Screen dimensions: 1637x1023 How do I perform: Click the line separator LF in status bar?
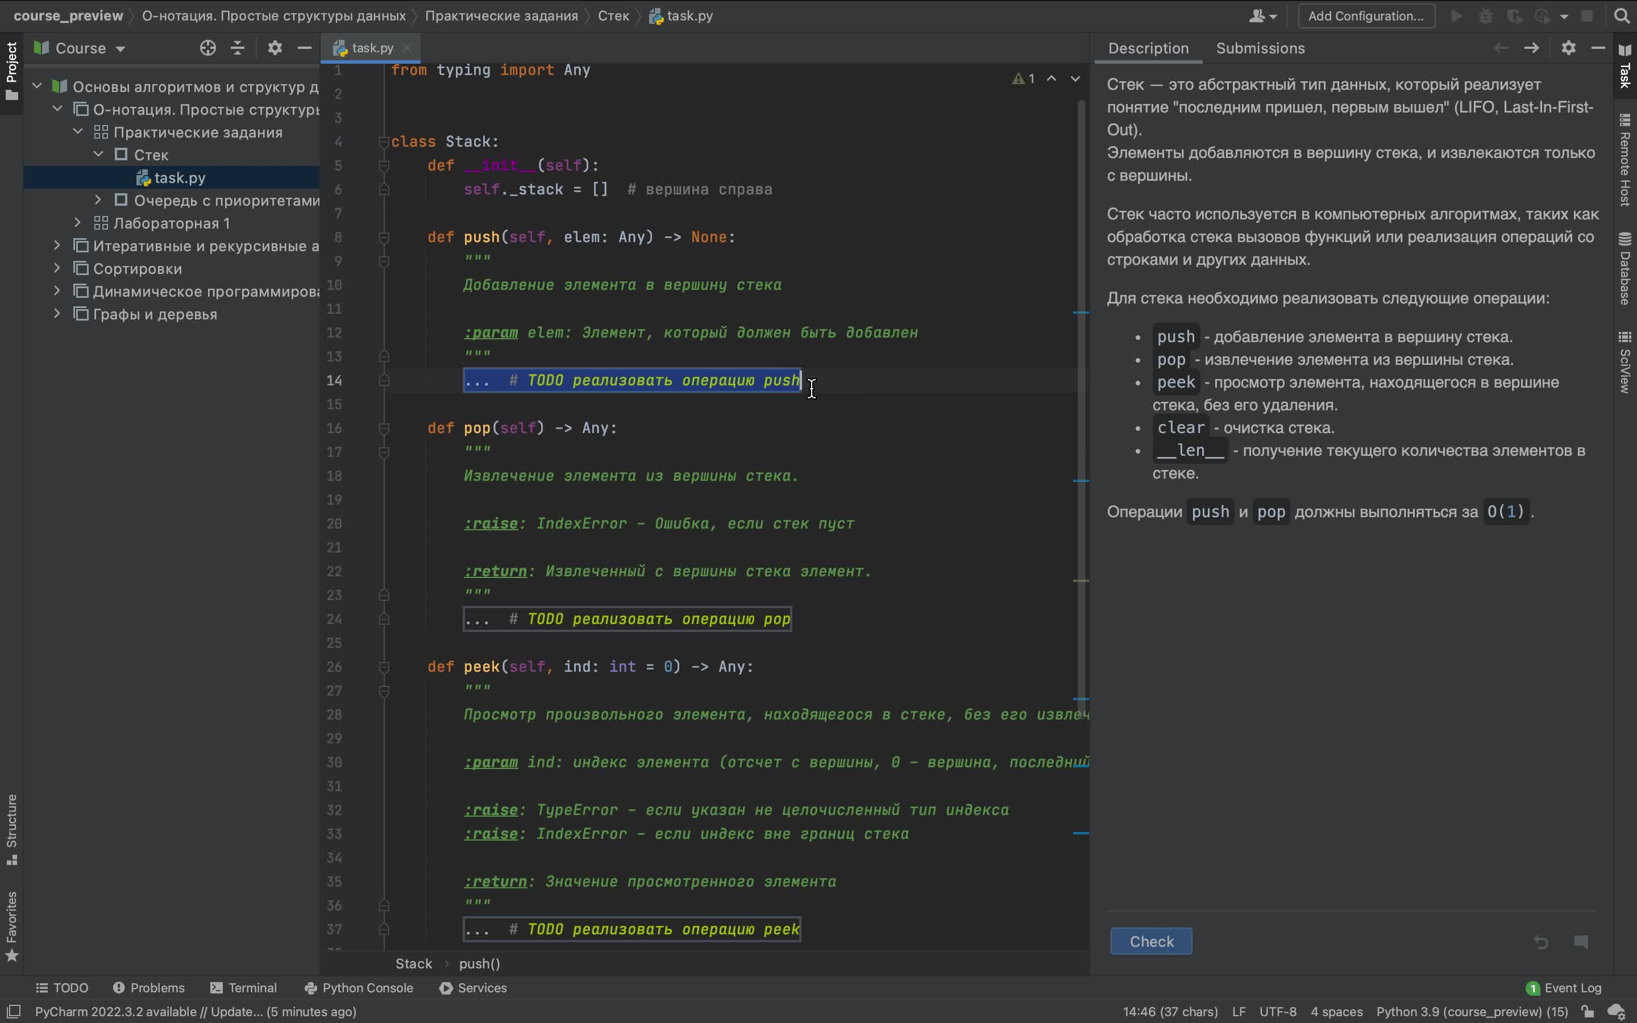click(1239, 1012)
